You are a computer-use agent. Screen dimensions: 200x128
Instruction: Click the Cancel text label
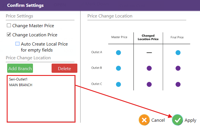[158, 120]
